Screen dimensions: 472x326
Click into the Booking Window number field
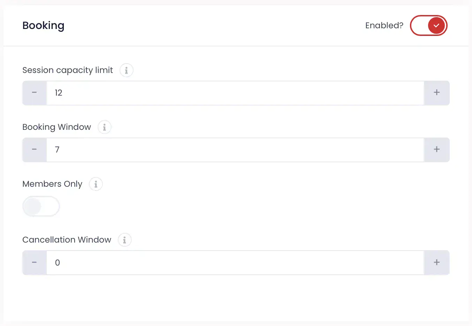235,150
